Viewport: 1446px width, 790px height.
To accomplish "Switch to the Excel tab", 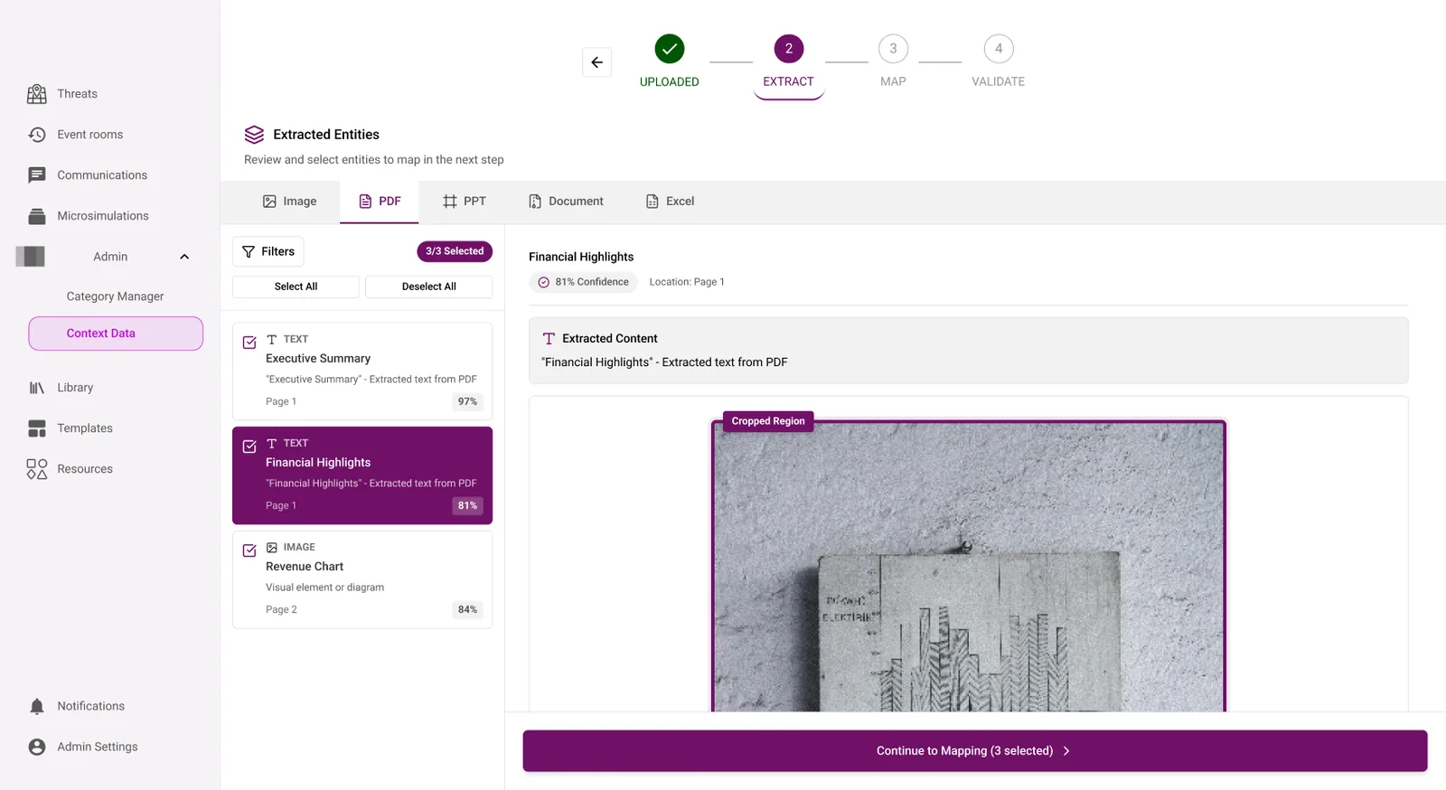I will pos(670,202).
